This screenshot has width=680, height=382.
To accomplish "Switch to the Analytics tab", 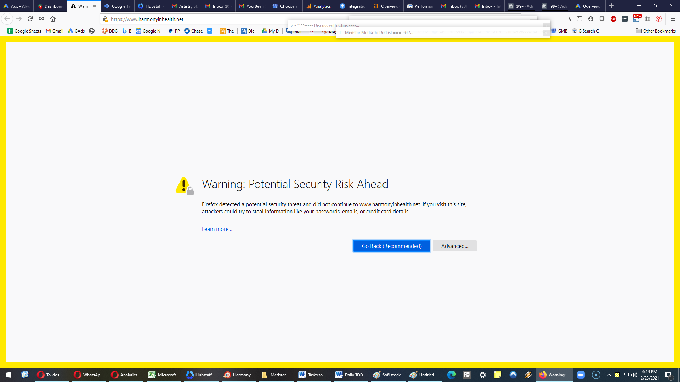I will click(319, 6).
